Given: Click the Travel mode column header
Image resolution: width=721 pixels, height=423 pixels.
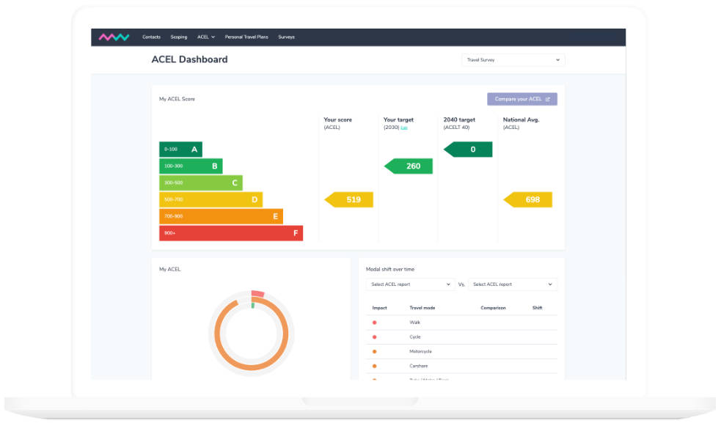Looking at the screenshot, I should [x=422, y=308].
